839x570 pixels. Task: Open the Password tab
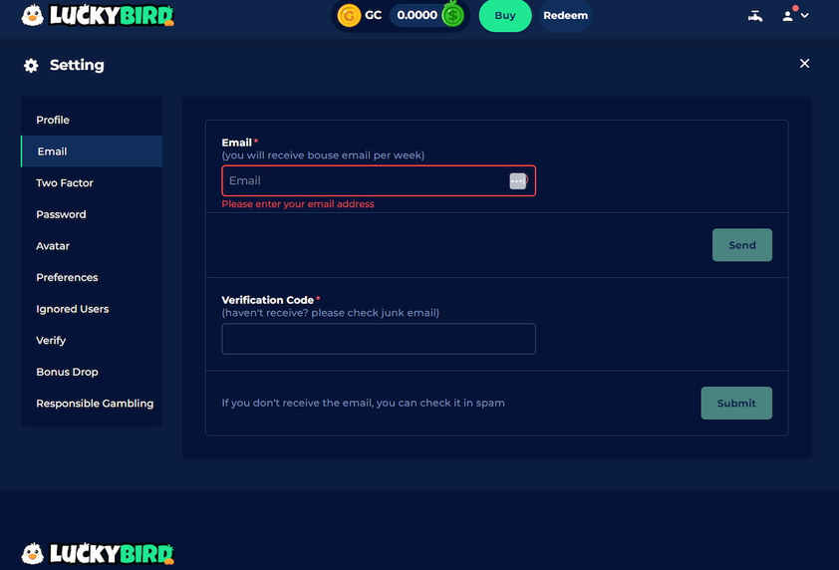coord(92,214)
